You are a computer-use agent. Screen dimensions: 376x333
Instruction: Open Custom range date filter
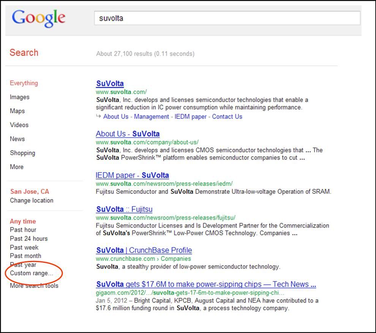[x=32, y=273]
